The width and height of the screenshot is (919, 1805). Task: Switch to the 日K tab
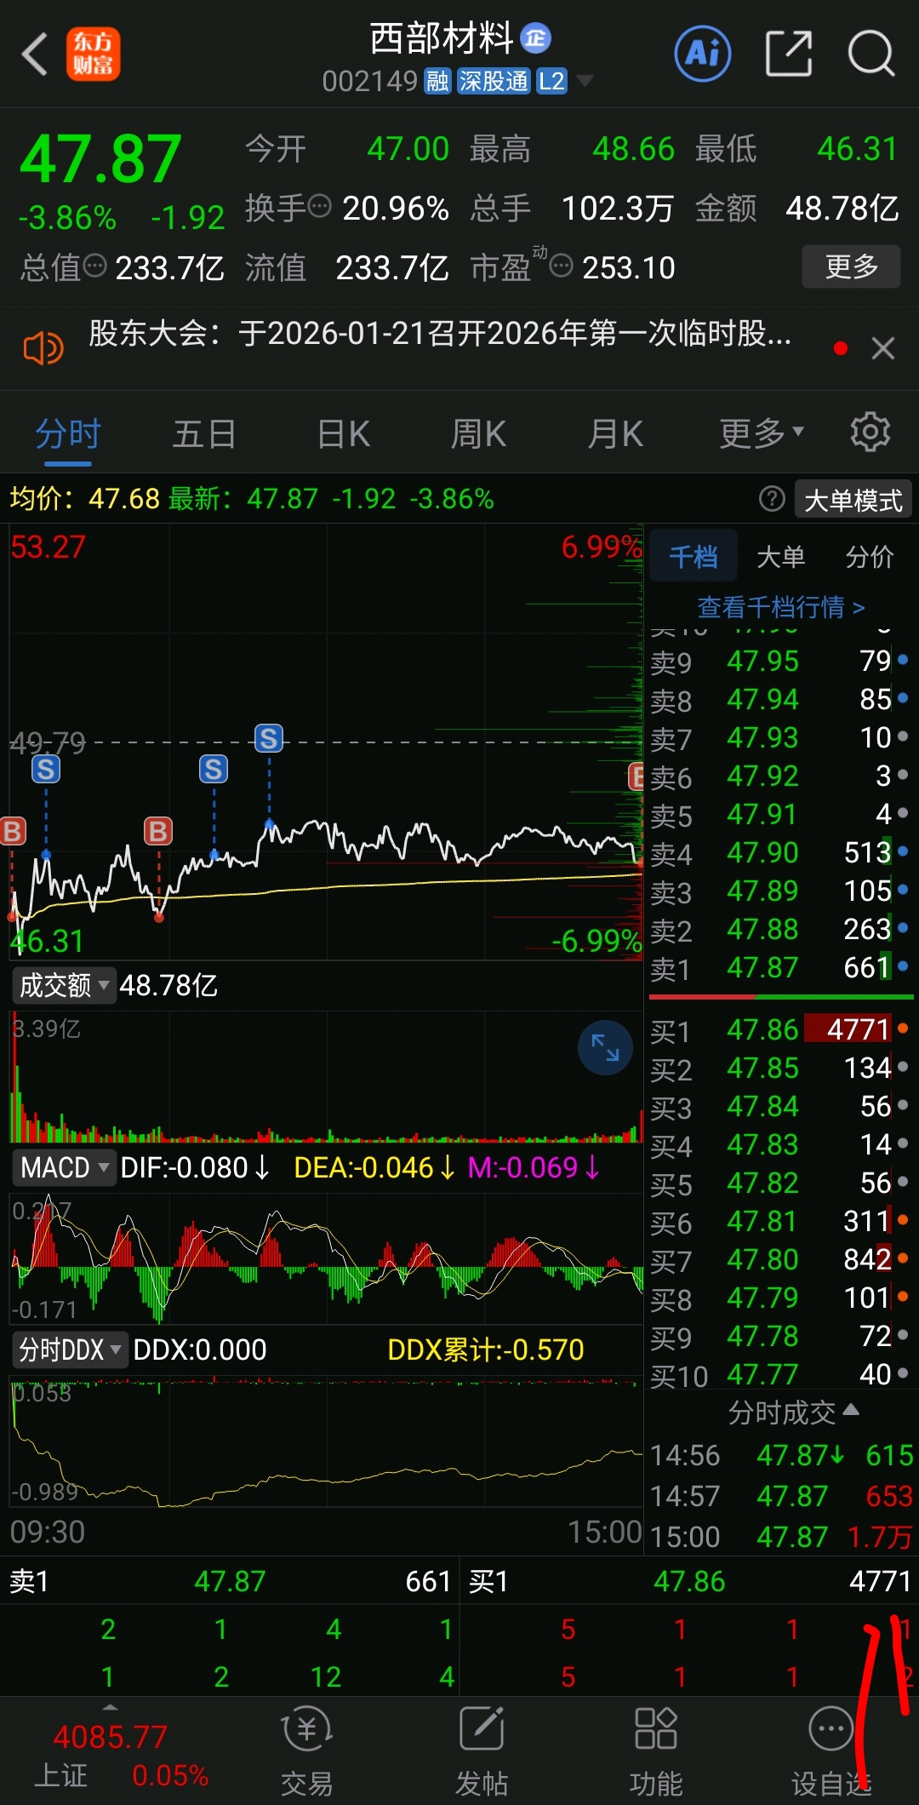pyautogui.click(x=343, y=434)
